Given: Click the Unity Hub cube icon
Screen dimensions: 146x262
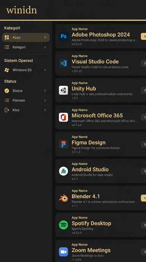Looking at the screenshot, I should (x=63, y=90).
